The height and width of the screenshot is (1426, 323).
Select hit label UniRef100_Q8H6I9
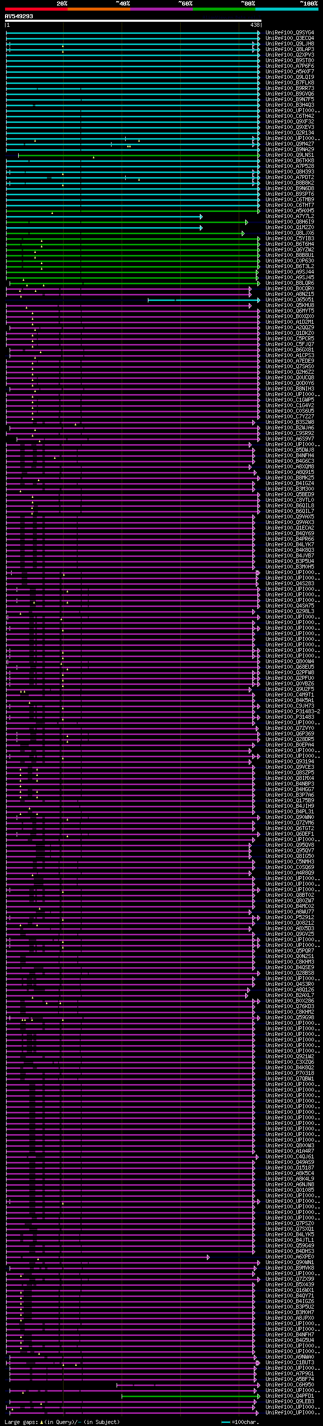[289, 222]
